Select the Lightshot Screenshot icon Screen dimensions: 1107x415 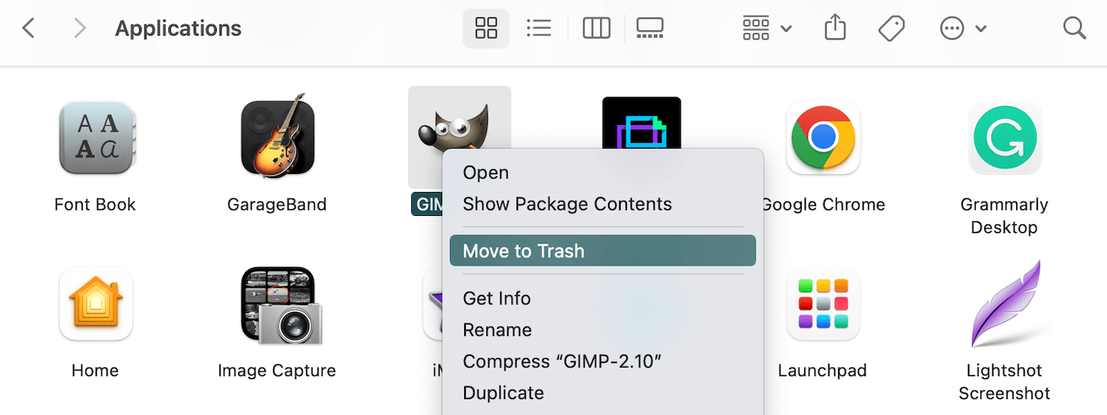tap(1004, 304)
